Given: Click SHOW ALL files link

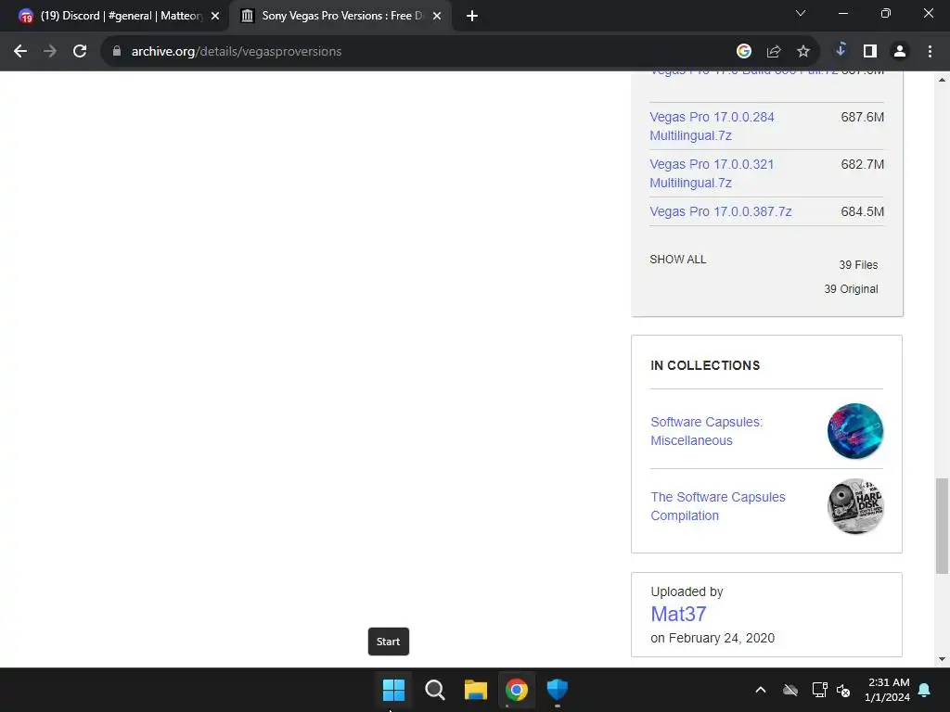Looking at the screenshot, I should click(x=677, y=260).
